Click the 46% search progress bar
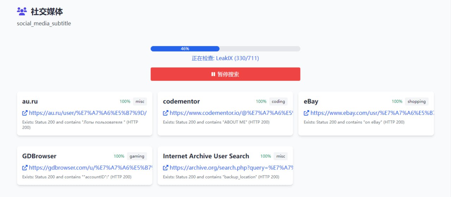 225,49
